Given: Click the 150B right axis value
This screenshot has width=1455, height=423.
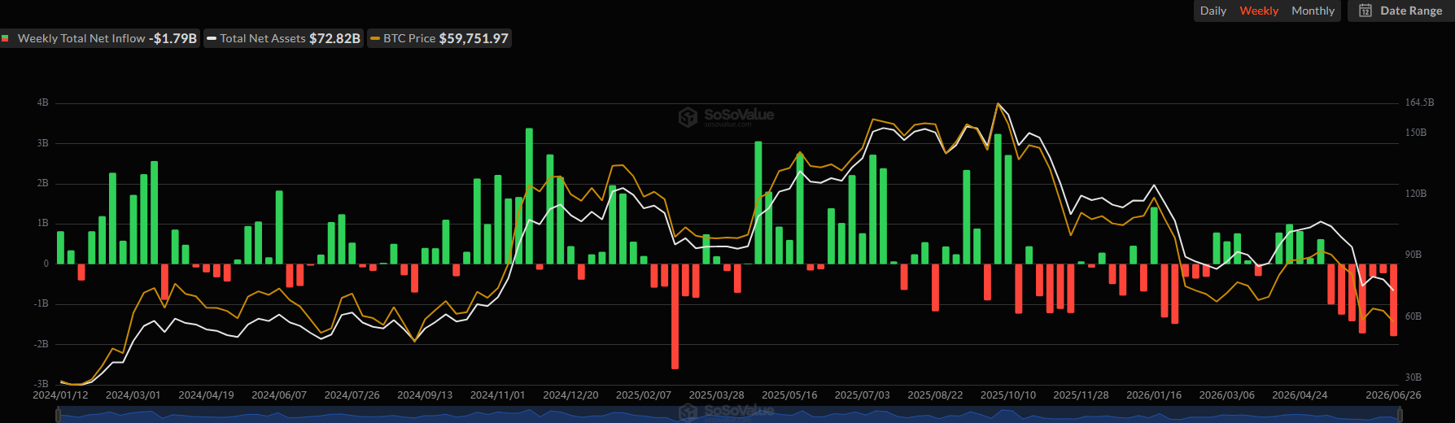Looking at the screenshot, I should coord(1416,133).
